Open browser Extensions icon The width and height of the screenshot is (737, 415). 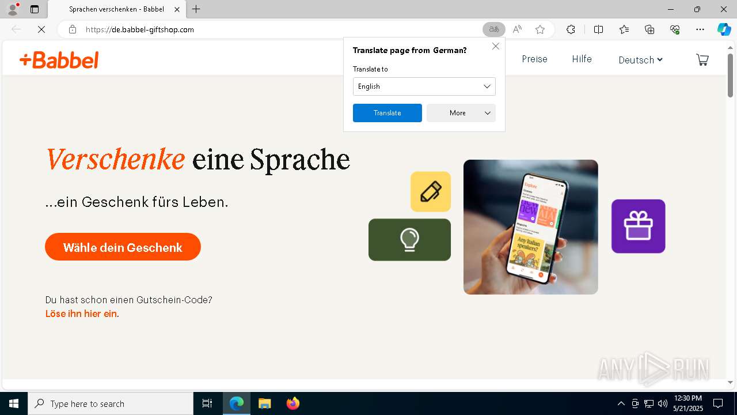tap(571, 29)
